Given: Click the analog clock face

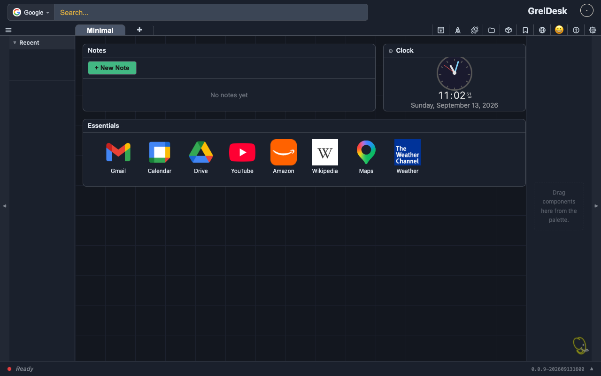Looking at the screenshot, I should pyautogui.click(x=454, y=73).
